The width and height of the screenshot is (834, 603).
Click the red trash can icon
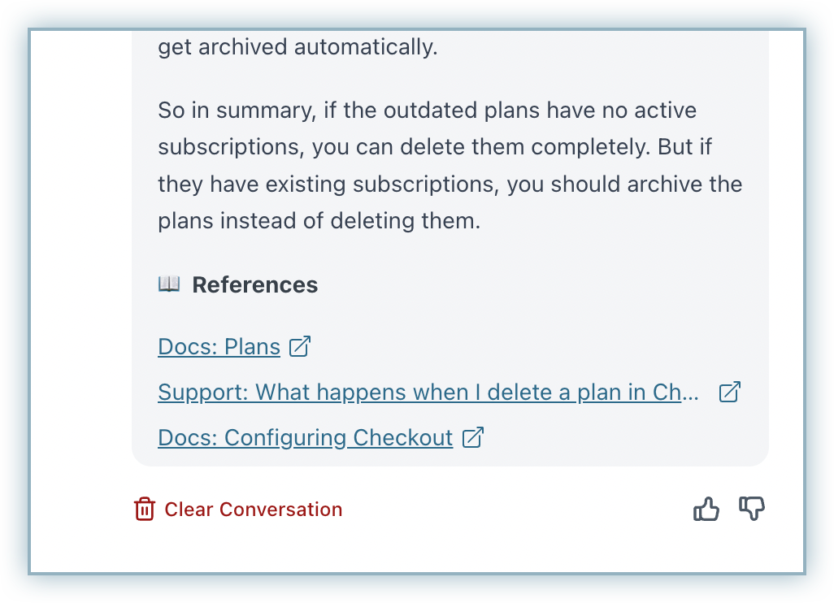coord(144,509)
